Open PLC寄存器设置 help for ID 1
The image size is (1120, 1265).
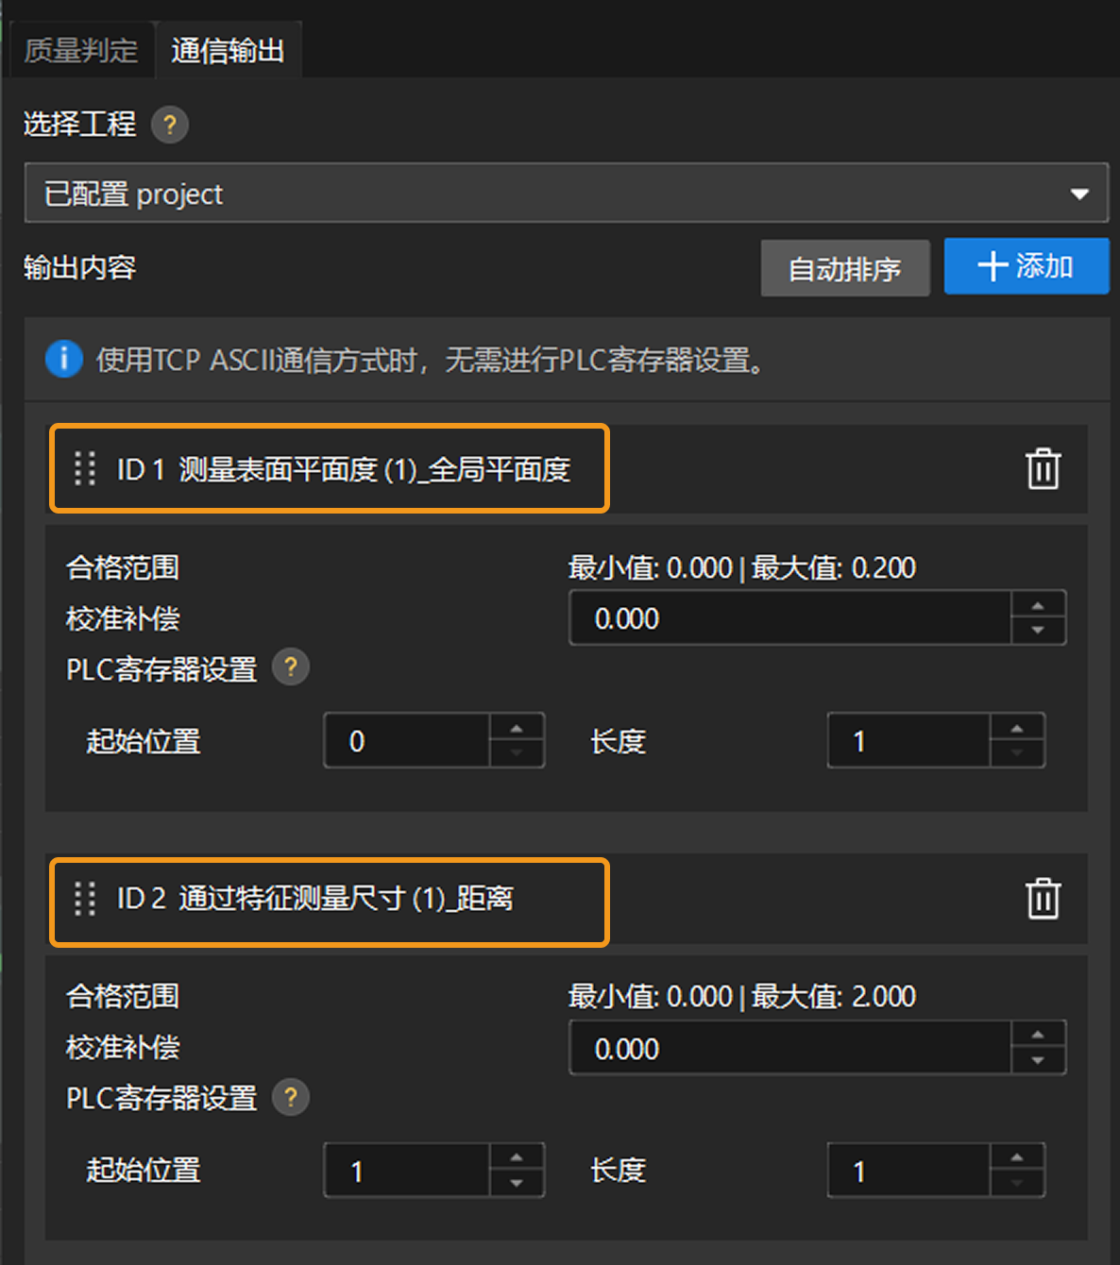pos(291,667)
